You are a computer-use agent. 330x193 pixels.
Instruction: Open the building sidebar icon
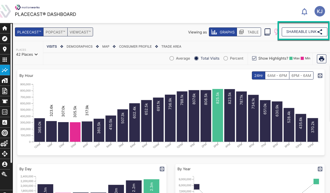coord(5,81)
